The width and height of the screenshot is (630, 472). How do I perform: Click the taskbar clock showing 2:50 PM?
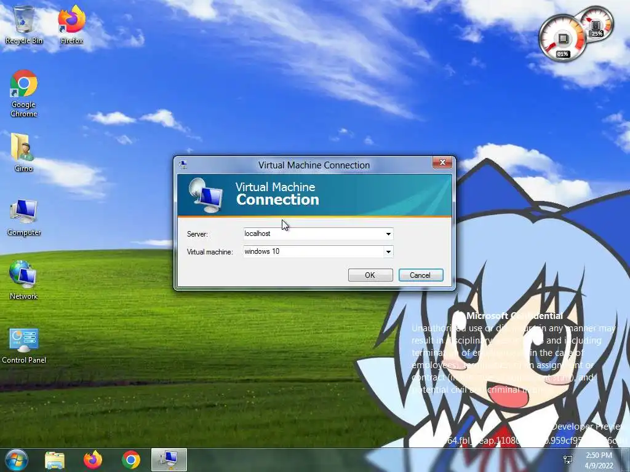click(599, 460)
